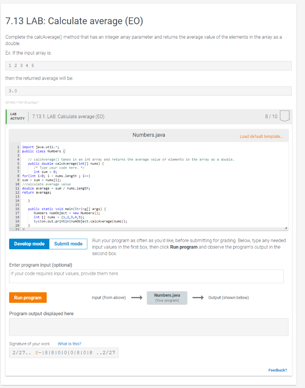Click the green LAB ACTIVITY badge
The height and width of the screenshot is (388, 305).
(16, 116)
